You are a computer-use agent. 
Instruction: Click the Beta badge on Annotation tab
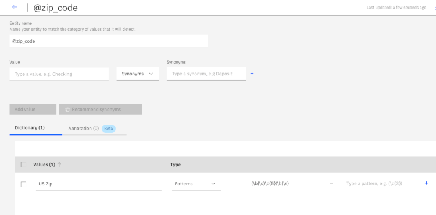tap(109, 129)
